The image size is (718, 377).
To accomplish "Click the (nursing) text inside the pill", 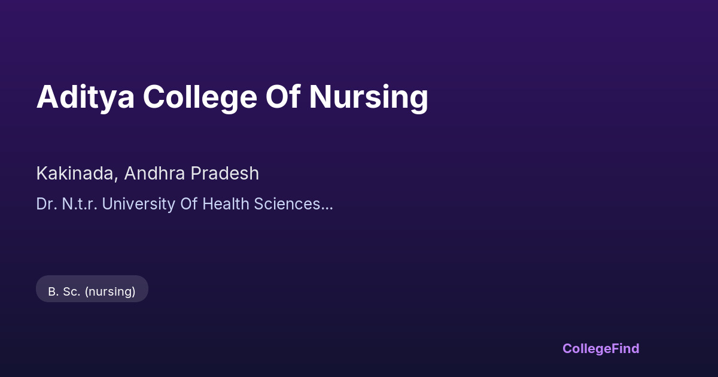I will pyautogui.click(x=110, y=291).
